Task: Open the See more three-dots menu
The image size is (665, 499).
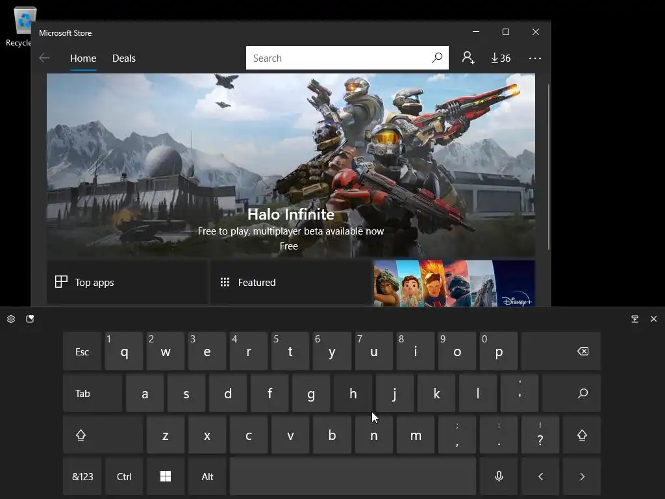Action: pyautogui.click(x=535, y=58)
